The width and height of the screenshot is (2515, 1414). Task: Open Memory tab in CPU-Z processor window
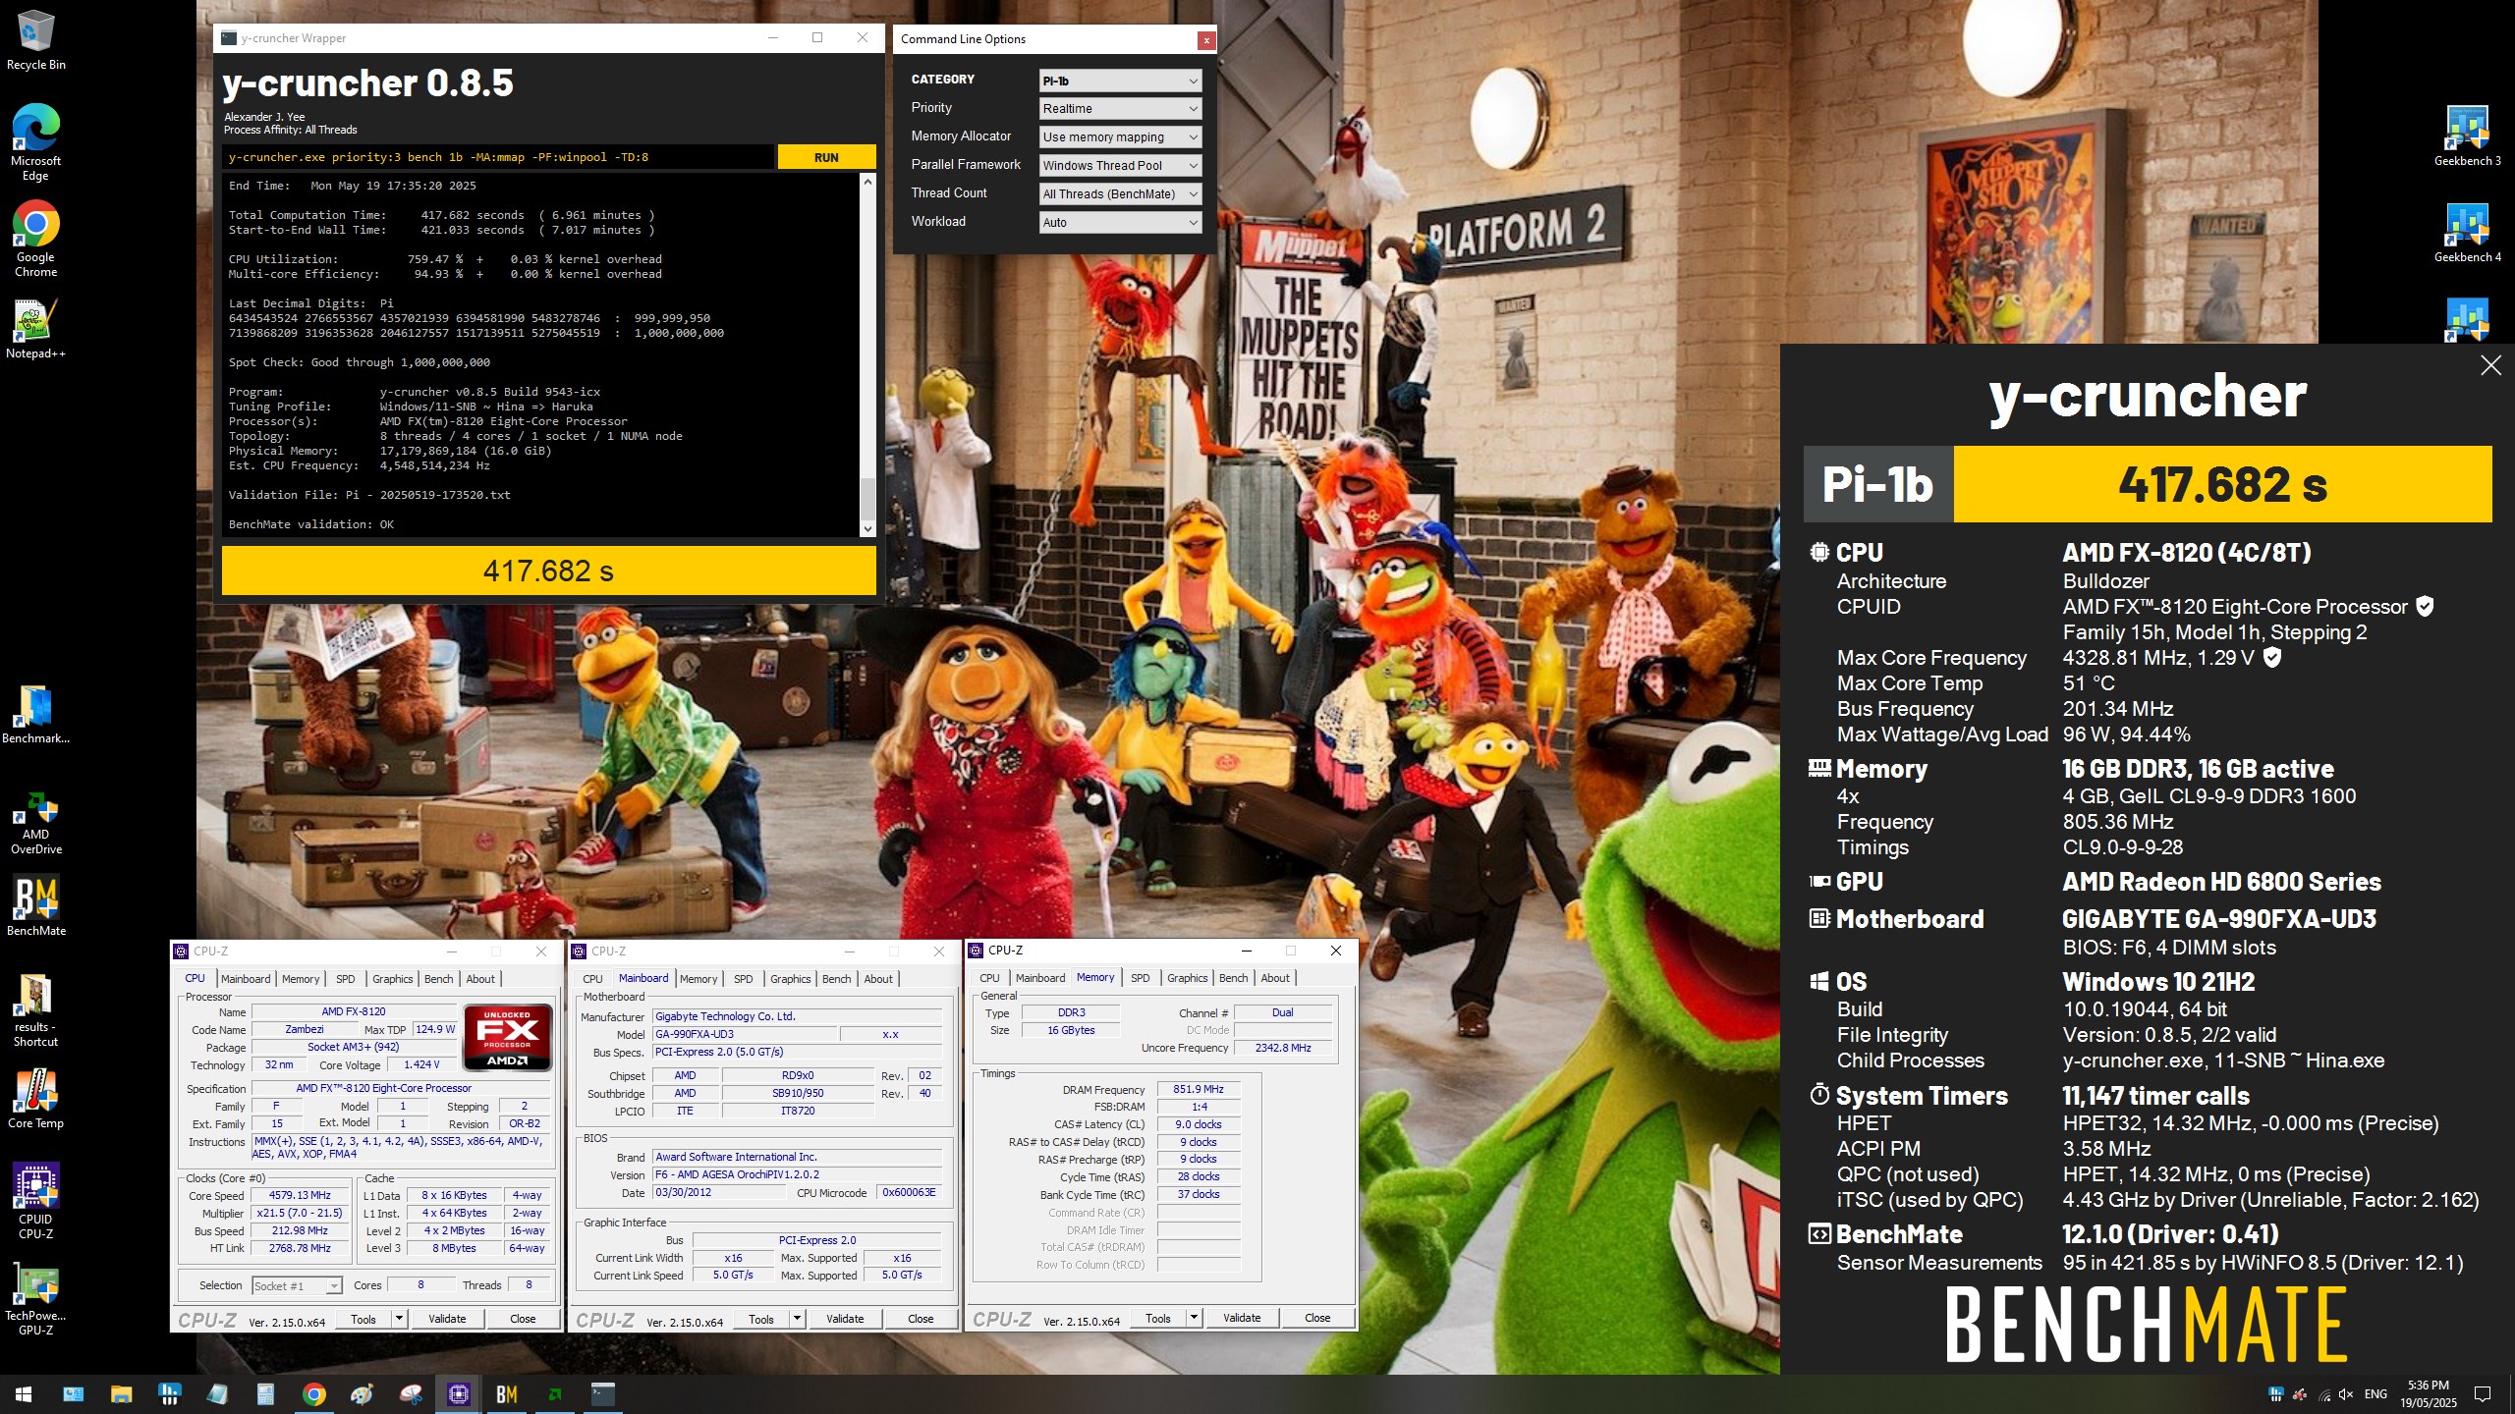[301, 979]
